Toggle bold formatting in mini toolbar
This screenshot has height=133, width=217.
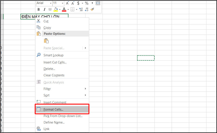39,9
